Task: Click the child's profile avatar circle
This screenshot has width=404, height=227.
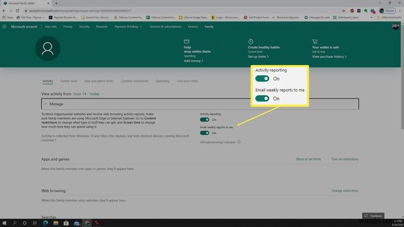Action: click(x=48, y=48)
